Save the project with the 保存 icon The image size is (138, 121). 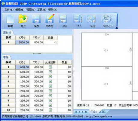[36, 21]
